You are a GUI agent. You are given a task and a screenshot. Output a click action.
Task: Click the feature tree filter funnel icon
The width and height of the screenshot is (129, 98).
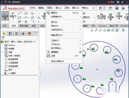point(3,38)
